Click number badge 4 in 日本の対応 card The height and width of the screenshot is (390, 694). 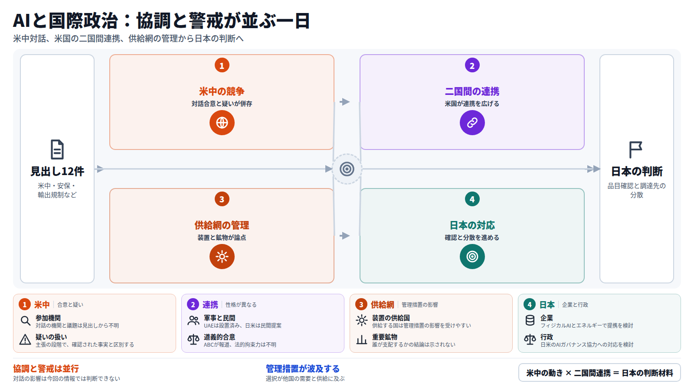coord(472,199)
